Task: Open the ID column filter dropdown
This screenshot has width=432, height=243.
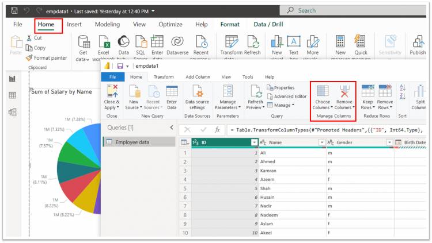Action: point(254,142)
